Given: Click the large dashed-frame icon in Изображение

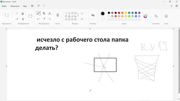Looking at the screenshot, I should [x=30, y=16].
